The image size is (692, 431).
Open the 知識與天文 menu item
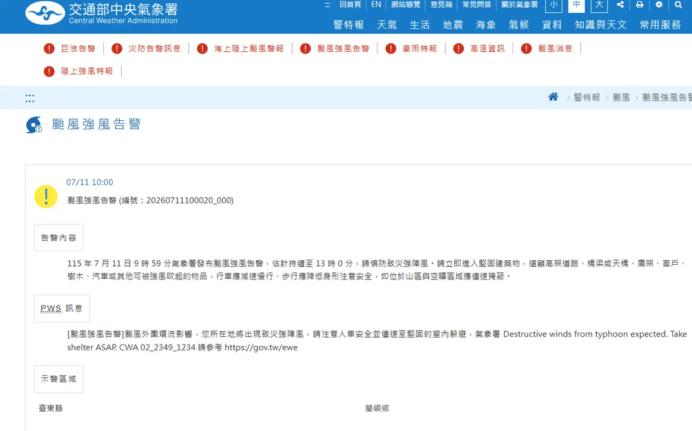click(x=600, y=25)
